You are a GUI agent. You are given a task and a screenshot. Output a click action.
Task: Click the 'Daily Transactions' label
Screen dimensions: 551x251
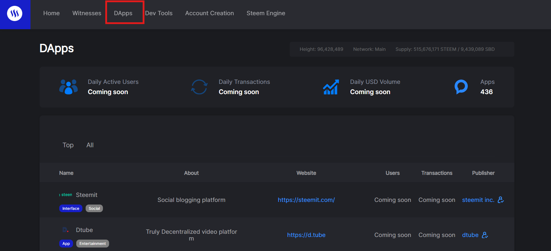[x=244, y=82]
